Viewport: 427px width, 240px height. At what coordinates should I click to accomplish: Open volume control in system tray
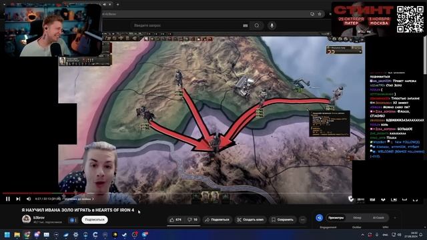point(399,235)
